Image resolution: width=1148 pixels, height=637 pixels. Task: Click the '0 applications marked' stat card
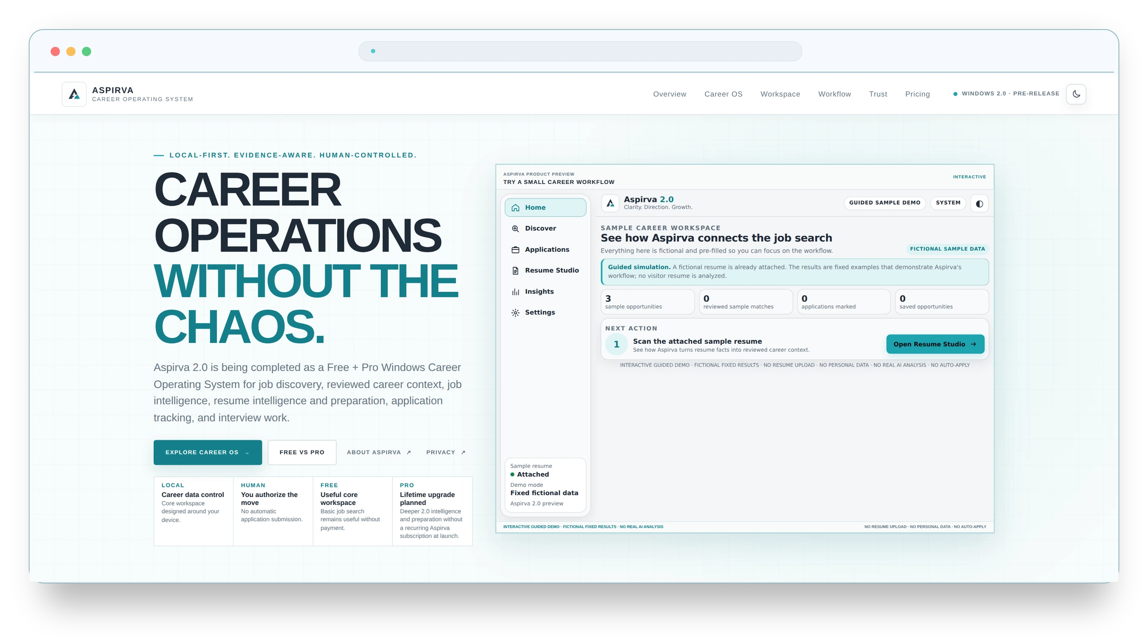[x=844, y=302]
